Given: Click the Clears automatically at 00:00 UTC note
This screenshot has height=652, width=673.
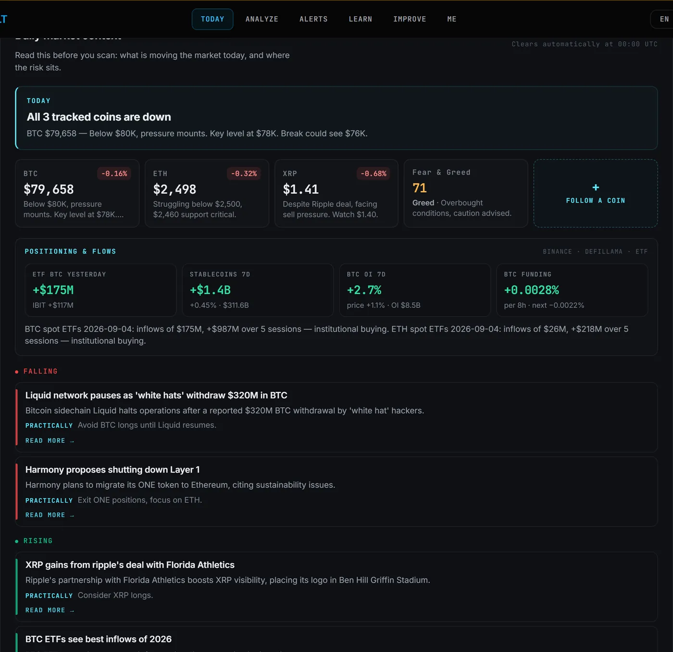Looking at the screenshot, I should (585, 44).
